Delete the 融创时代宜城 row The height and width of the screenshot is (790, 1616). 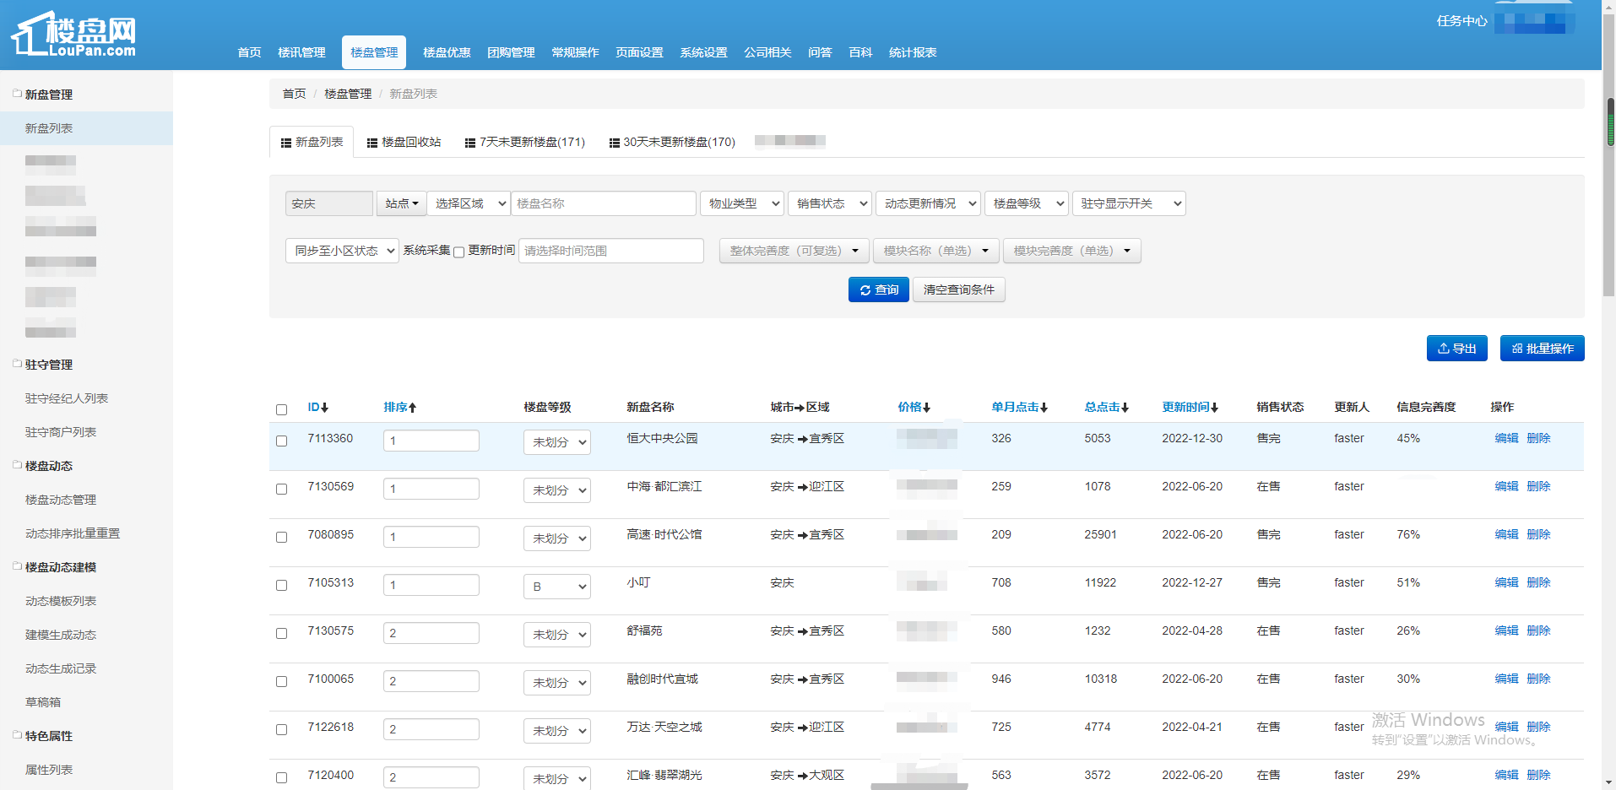tap(1538, 679)
